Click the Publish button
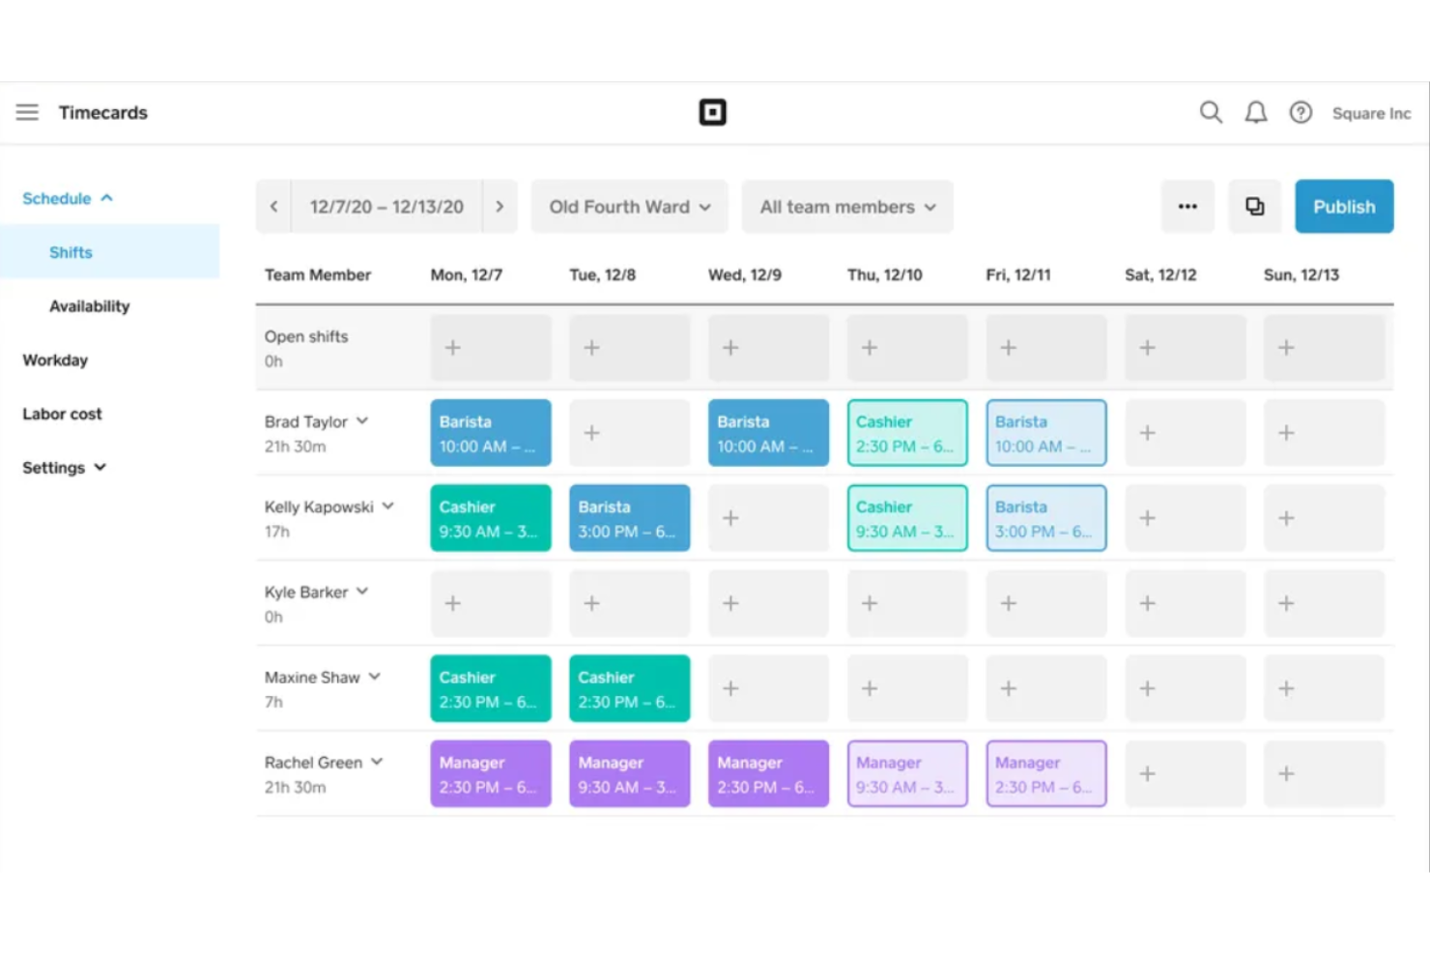 tap(1344, 206)
